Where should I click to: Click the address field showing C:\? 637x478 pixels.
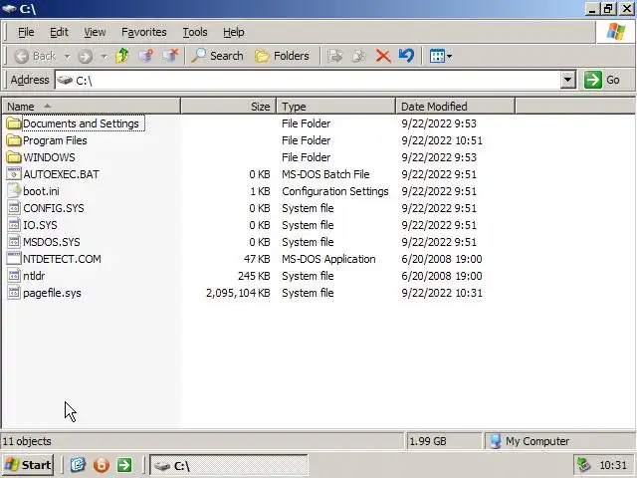click(308, 80)
